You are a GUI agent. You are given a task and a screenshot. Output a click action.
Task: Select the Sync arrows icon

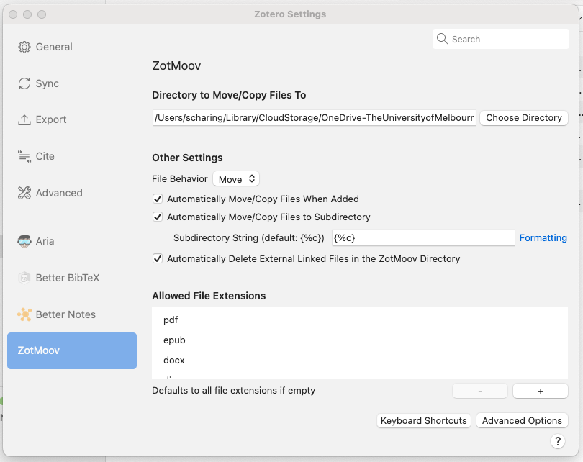click(24, 83)
